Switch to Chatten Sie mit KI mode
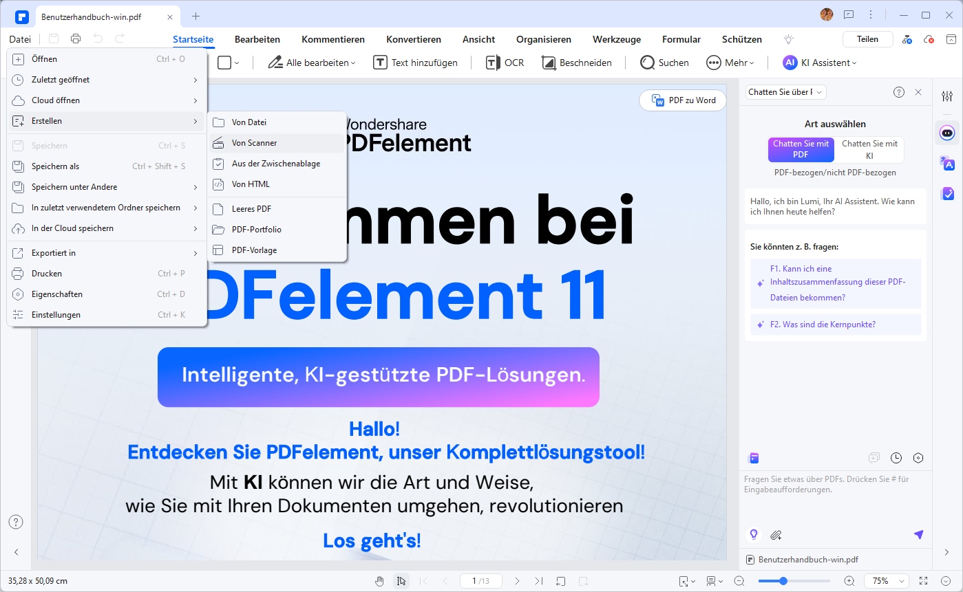 pos(869,149)
